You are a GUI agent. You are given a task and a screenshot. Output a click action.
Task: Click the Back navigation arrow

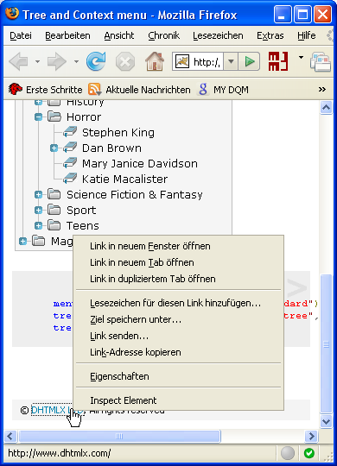coord(18,61)
